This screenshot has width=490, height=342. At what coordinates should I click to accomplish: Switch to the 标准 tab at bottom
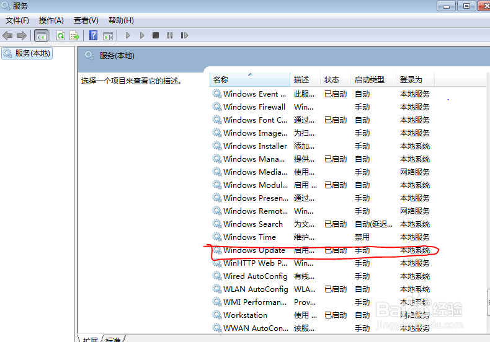pyautogui.click(x=113, y=339)
